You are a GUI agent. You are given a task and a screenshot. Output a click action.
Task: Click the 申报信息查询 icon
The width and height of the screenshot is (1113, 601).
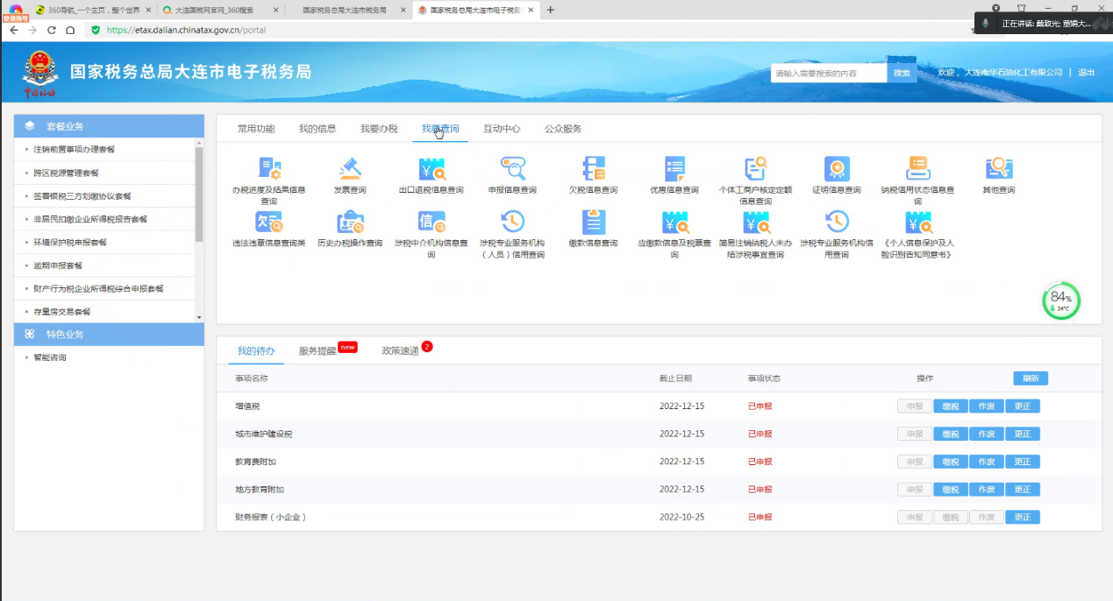(512, 169)
